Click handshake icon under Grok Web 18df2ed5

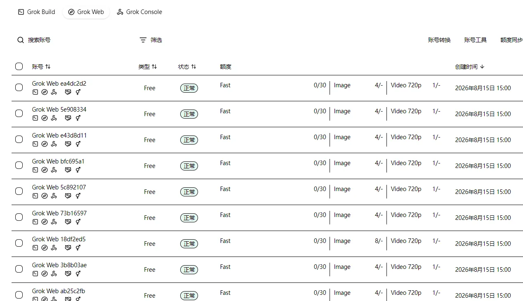(68, 248)
